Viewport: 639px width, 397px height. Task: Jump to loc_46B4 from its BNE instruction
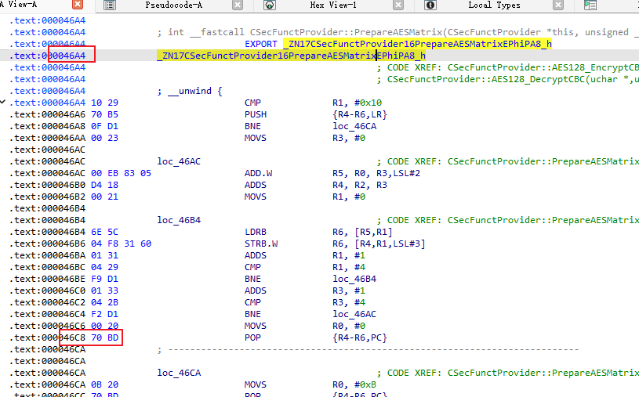click(354, 278)
